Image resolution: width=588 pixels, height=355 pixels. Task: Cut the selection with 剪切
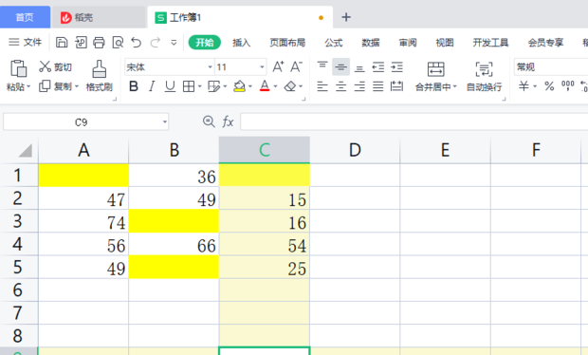[x=56, y=66]
